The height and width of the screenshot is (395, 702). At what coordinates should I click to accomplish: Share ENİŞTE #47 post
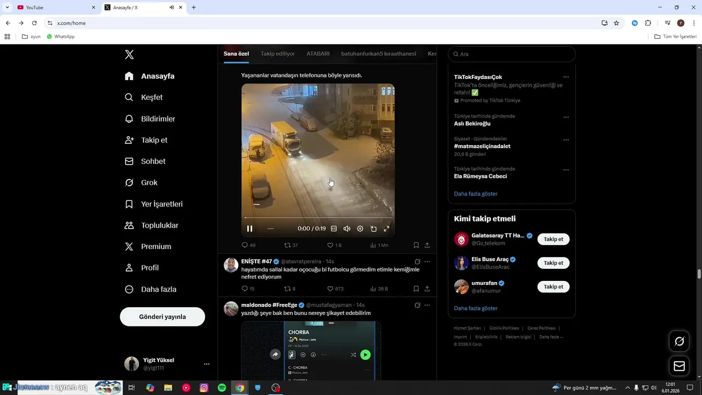(x=427, y=289)
